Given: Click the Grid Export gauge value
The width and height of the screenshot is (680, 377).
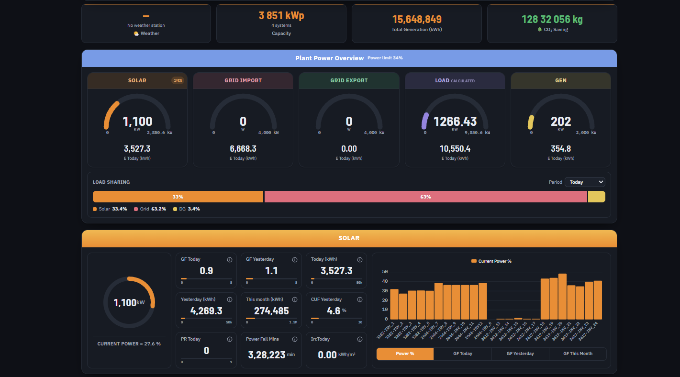Looking at the screenshot, I should point(349,121).
